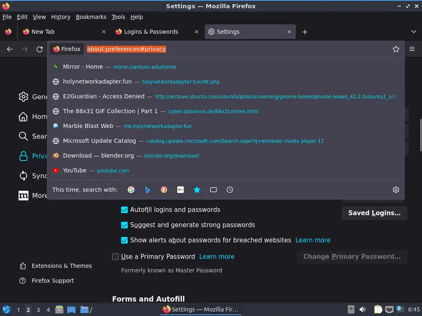Open Firefox View pinned icon
Viewport: 422px width, 316px height.
(x=8, y=32)
